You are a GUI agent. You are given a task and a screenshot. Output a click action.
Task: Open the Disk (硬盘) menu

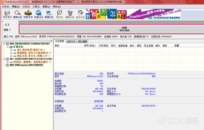(16, 7)
